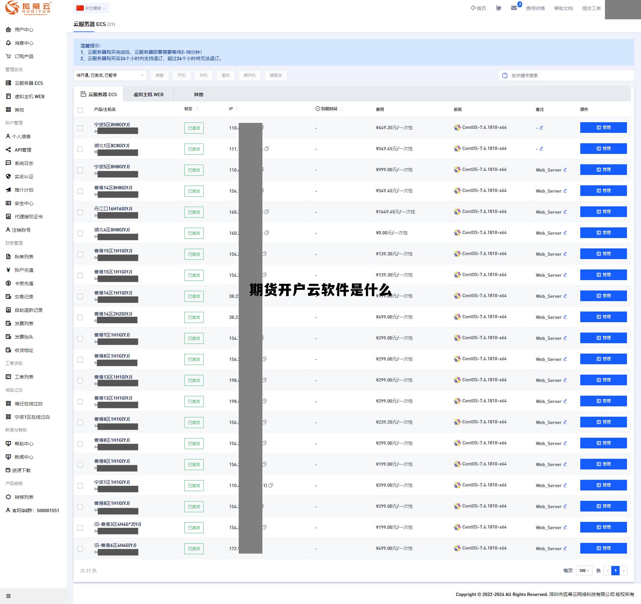Viewport: 641px width, 604px height.
Task: Select checkbox for 旧-香港6区4H4G row
Action: coord(80,549)
